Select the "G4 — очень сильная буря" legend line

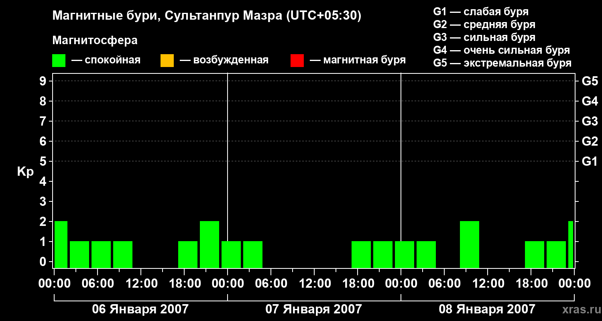coord(502,50)
